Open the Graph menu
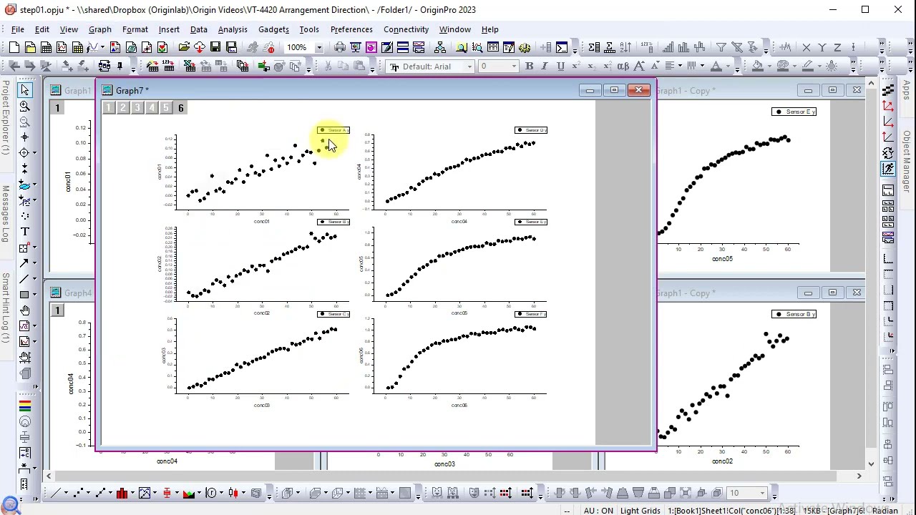 [x=99, y=29]
